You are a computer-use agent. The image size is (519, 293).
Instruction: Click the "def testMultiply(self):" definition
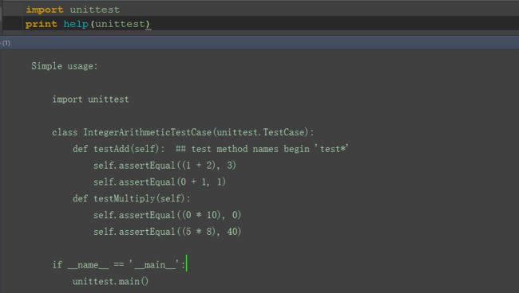click(x=132, y=198)
